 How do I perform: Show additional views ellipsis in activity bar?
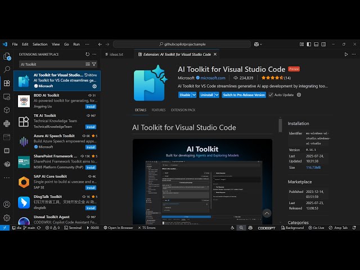coord(7,178)
